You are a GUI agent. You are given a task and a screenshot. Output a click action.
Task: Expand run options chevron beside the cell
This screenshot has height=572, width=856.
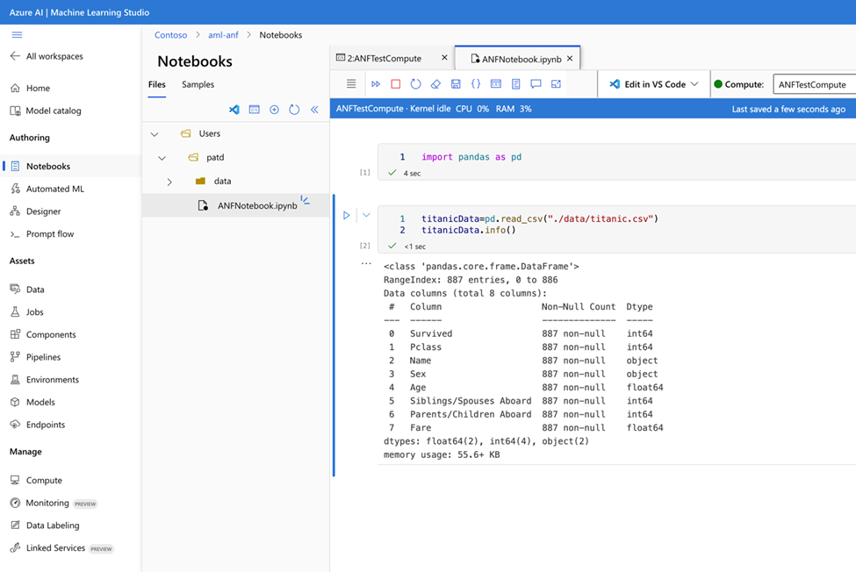[366, 215]
